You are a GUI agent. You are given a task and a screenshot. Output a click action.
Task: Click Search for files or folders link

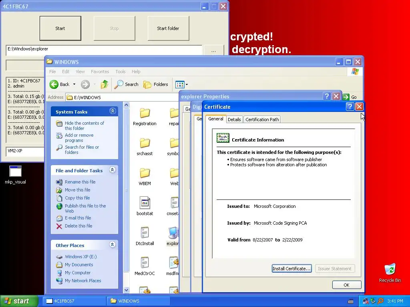82,150
